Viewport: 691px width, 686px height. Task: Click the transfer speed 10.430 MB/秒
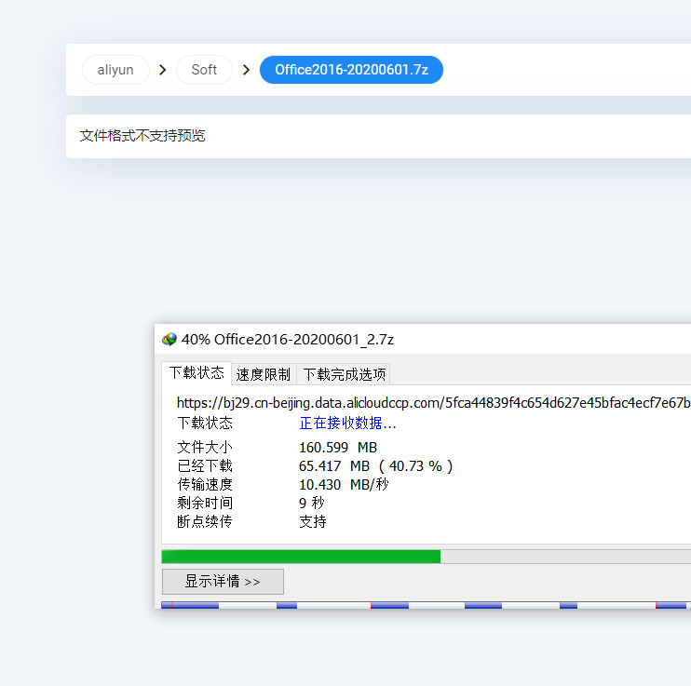[344, 485]
